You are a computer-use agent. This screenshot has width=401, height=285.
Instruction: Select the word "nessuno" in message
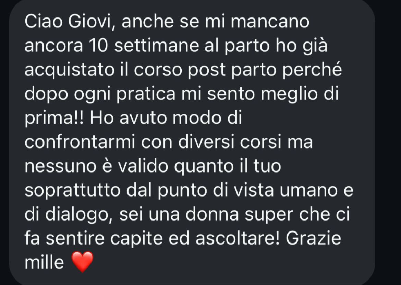coord(60,166)
